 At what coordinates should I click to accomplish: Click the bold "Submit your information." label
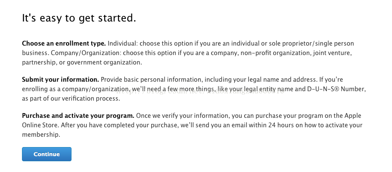pyautogui.click(x=60, y=80)
